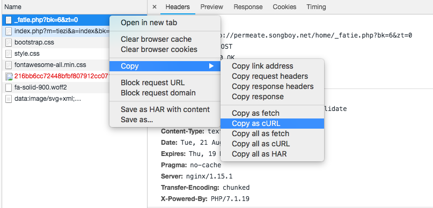This screenshot has height=208, width=433.
Task: Click the document icon beside bootstrap.css
Action: click(x=9, y=42)
